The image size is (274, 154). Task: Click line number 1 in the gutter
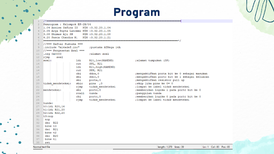(x=39, y=21)
